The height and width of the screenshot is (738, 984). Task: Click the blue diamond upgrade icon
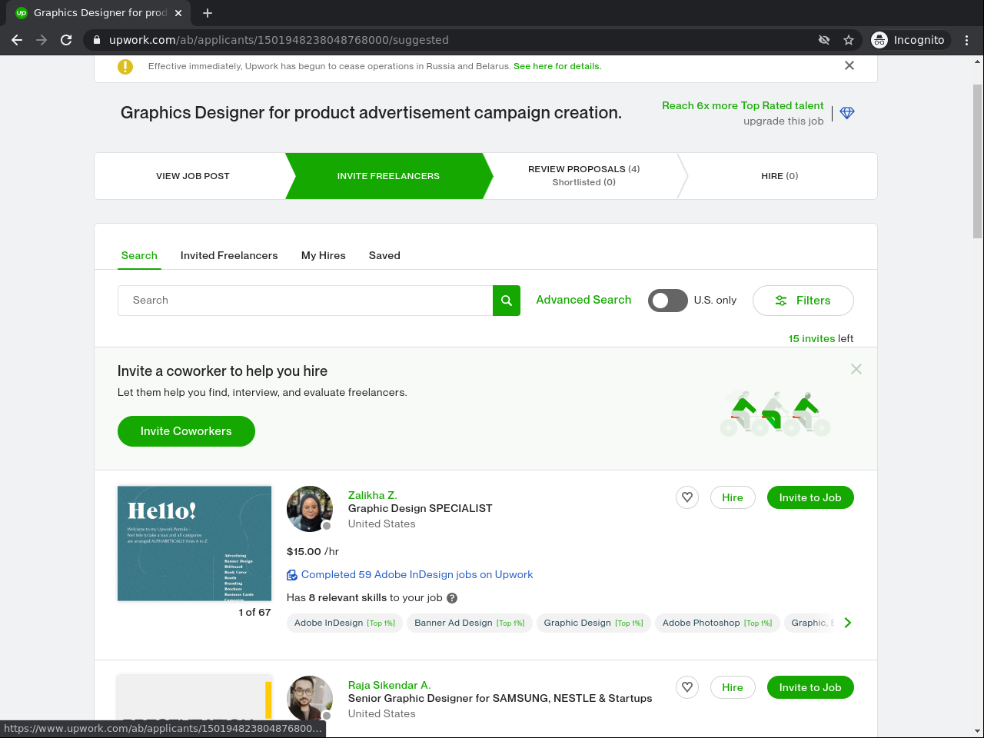point(847,113)
